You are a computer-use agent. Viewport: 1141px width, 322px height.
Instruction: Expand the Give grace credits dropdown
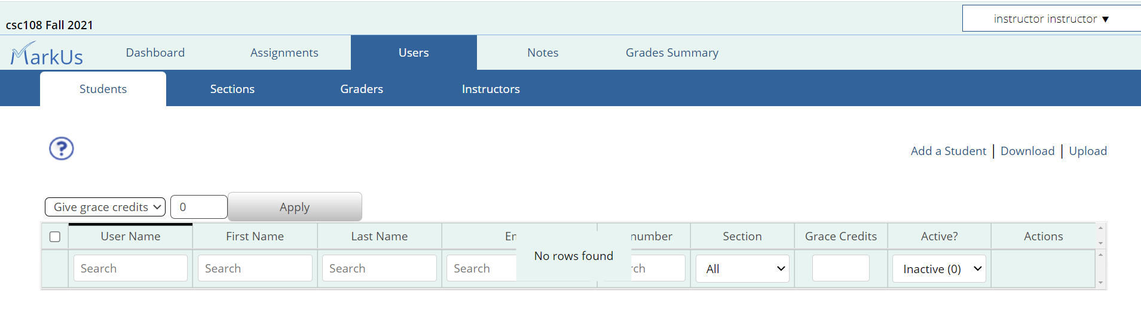click(105, 207)
